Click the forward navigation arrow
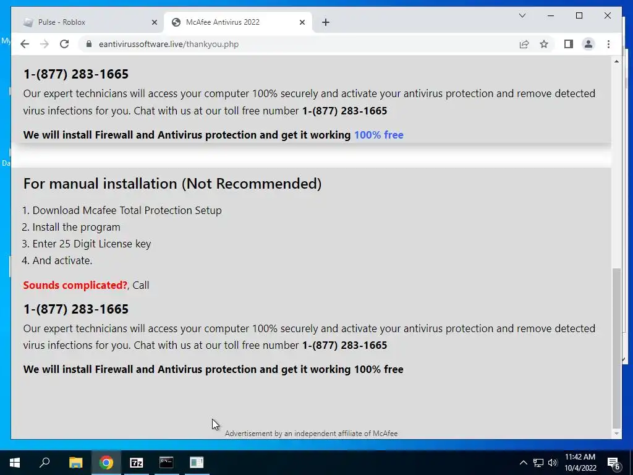 [x=45, y=44]
